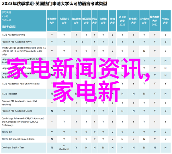
Task: Click TOEFL Home Edition N under 兰卡斯特大学
Action: click(144, 139)
